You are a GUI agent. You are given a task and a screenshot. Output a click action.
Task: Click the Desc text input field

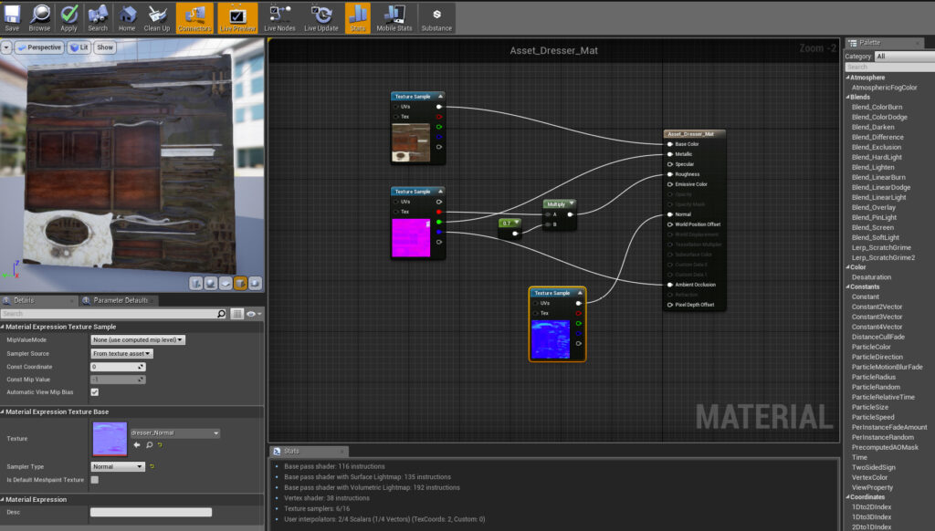click(151, 512)
